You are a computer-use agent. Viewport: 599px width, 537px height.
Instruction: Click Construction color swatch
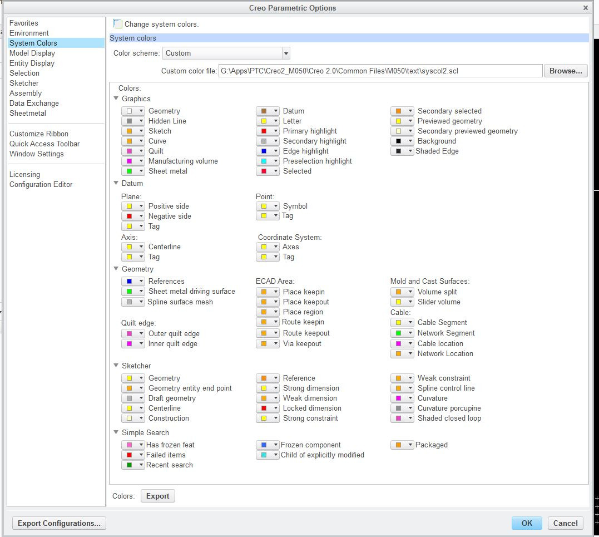pos(130,418)
